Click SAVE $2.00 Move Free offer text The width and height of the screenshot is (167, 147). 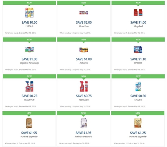coord(84,22)
